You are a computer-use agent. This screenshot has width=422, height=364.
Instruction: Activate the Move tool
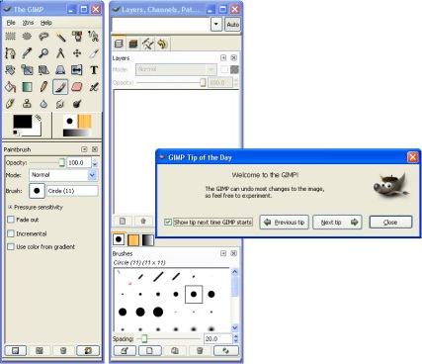[77, 53]
